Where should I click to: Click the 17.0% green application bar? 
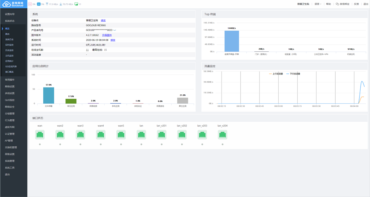[x=71, y=101]
